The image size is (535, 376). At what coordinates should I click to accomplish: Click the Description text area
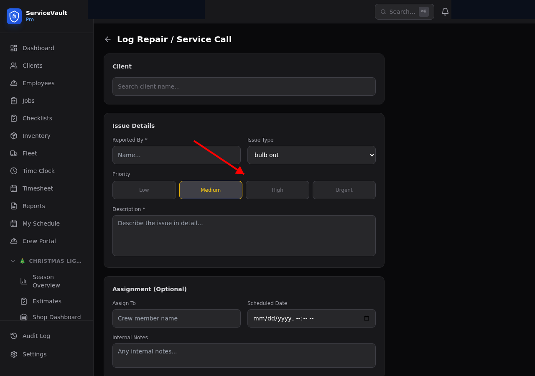click(244, 235)
